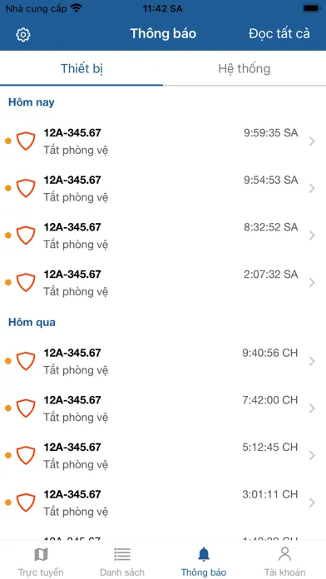Tap shield icon of 9:59:35 SA notification
Screen dimensions: 326x579
[26, 141]
